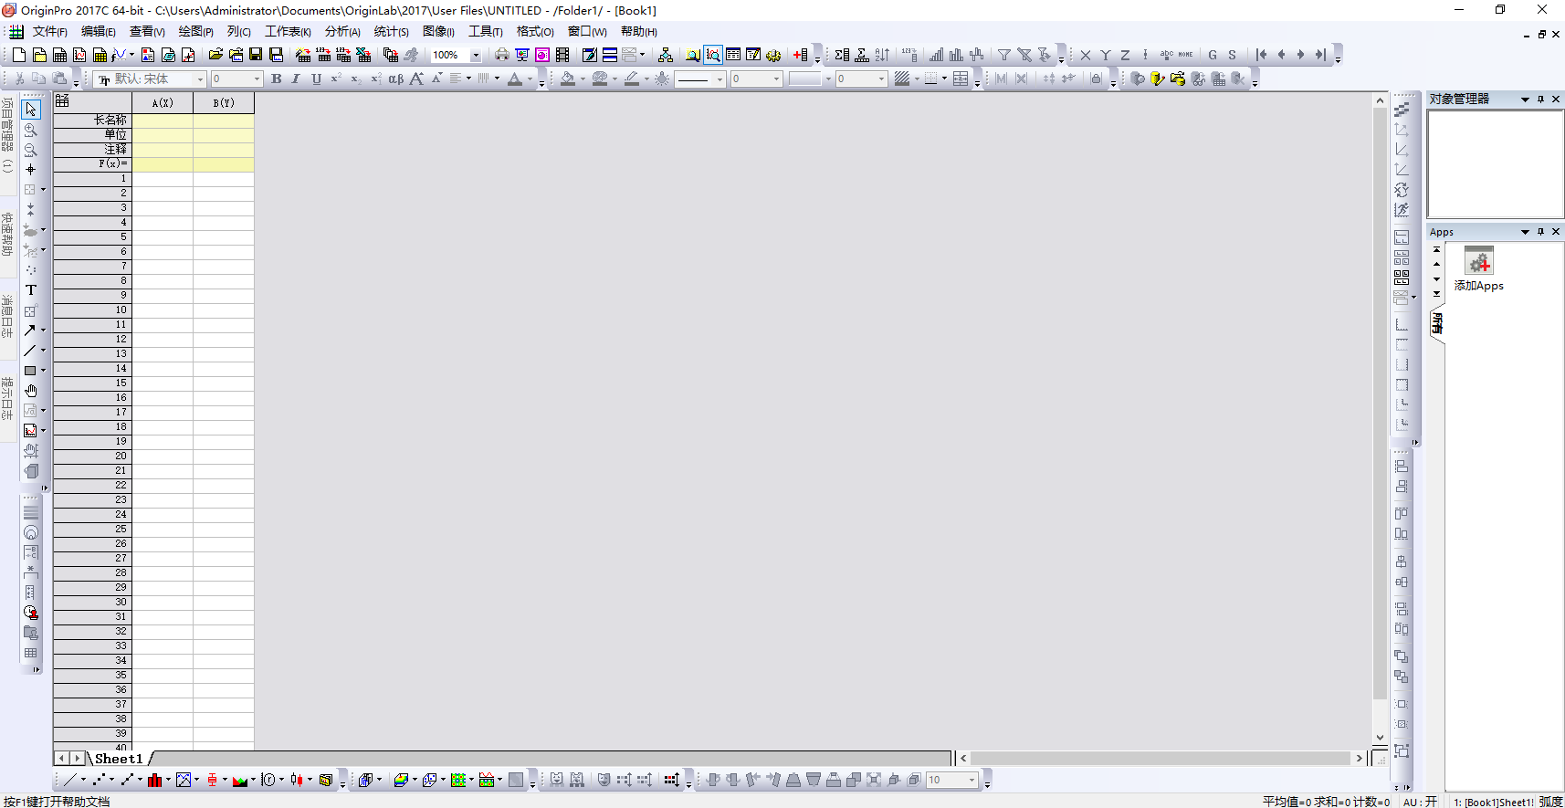The width and height of the screenshot is (1565, 808).
Task: Switch to the Sheet1 tab
Action: click(x=119, y=759)
